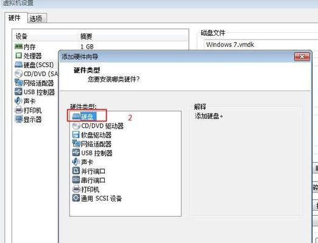The width and height of the screenshot is (318, 243).
Task: Click the 硬盘(SCSI) disk icon in device list
Action: point(18,64)
